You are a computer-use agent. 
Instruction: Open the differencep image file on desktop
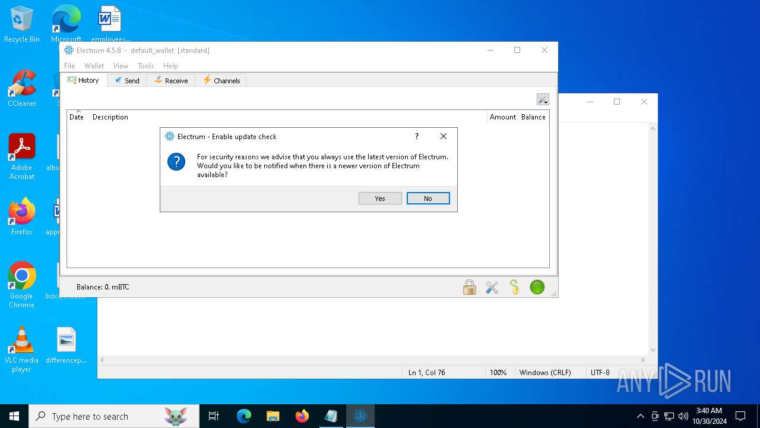click(66, 345)
